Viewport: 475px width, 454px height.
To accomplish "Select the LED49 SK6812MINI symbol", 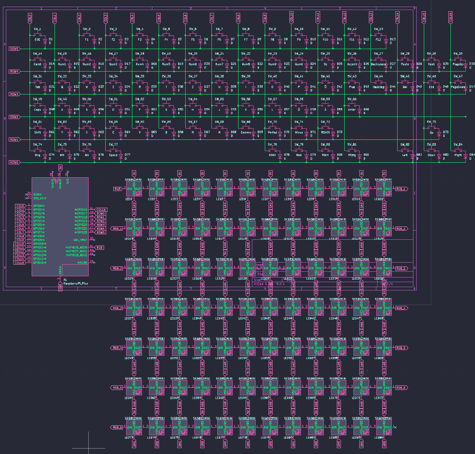I will 134,348.
